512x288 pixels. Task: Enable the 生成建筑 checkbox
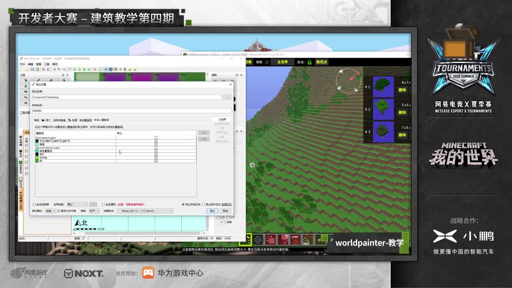[104, 204]
